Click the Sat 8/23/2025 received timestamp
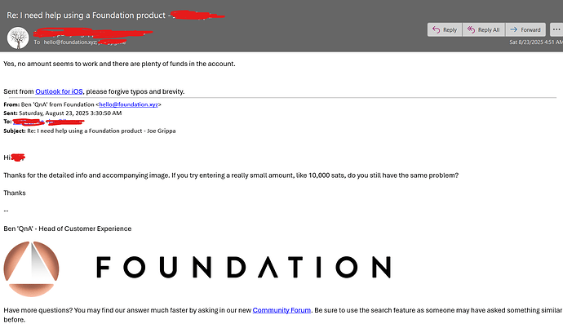The width and height of the screenshot is (563, 333). 533,42
